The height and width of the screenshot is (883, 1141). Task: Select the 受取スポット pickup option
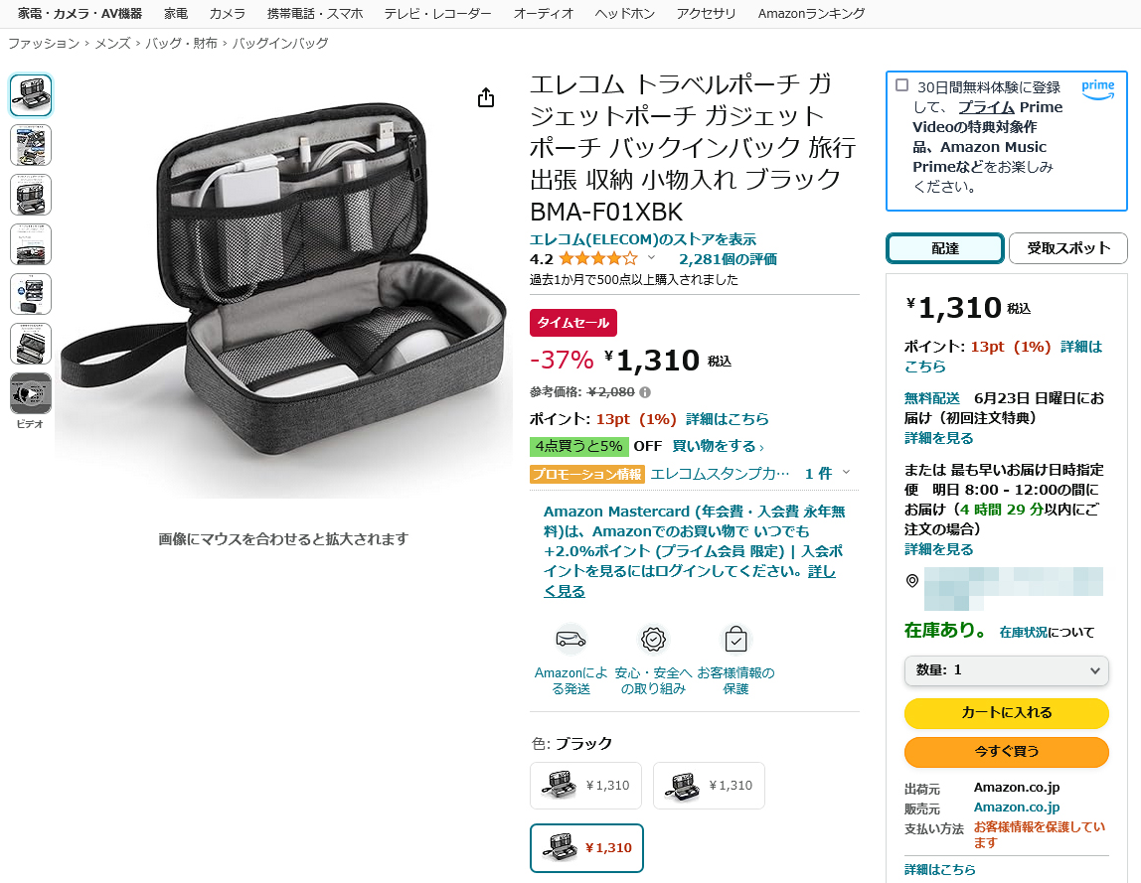click(x=1068, y=248)
